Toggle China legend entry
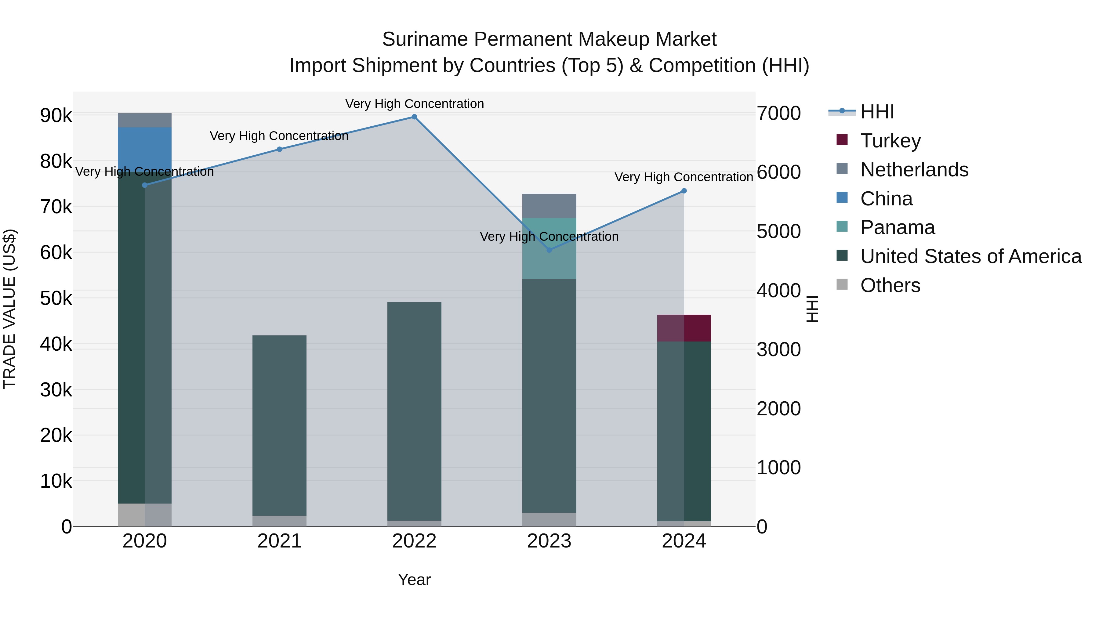The image size is (1099, 618). point(874,198)
